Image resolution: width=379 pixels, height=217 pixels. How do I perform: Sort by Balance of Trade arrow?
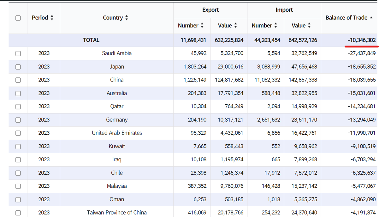pyautogui.click(x=371, y=18)
